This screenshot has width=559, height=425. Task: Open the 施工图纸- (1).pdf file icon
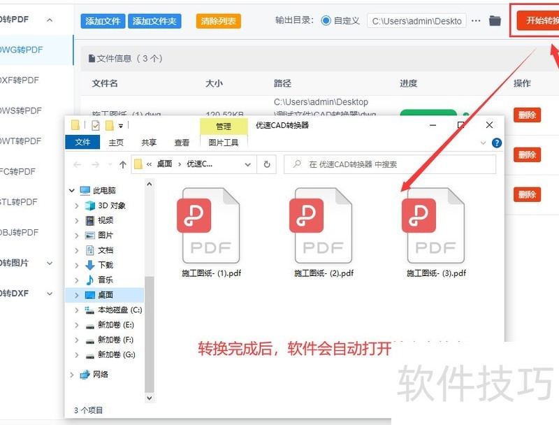211,224
